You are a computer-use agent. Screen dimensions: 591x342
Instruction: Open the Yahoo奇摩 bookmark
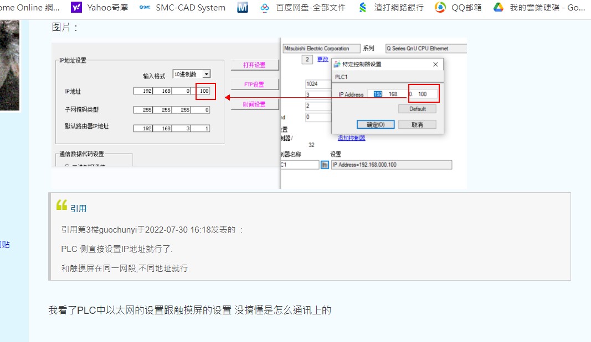tap(99, 7)
